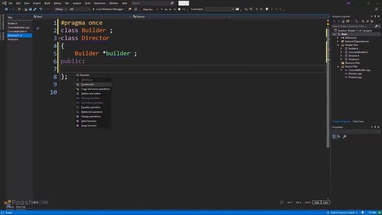Open the Debug configuration dropdown
This screenshot has height=215, width=382.
pos(61,10)
